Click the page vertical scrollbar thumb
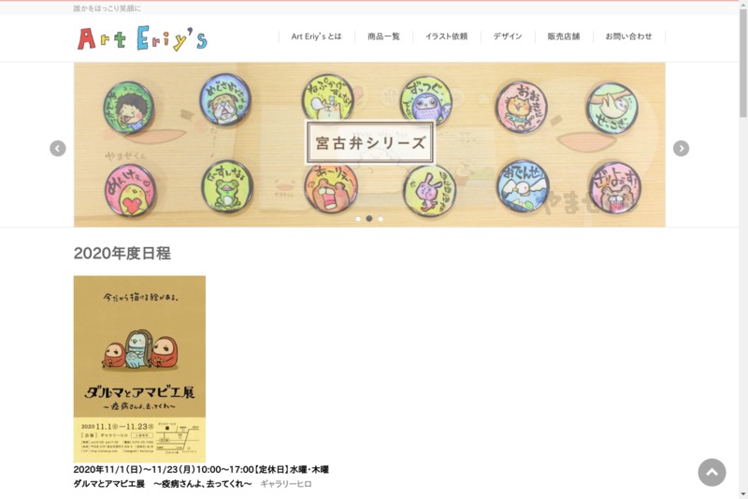 (x=743, y=63)
